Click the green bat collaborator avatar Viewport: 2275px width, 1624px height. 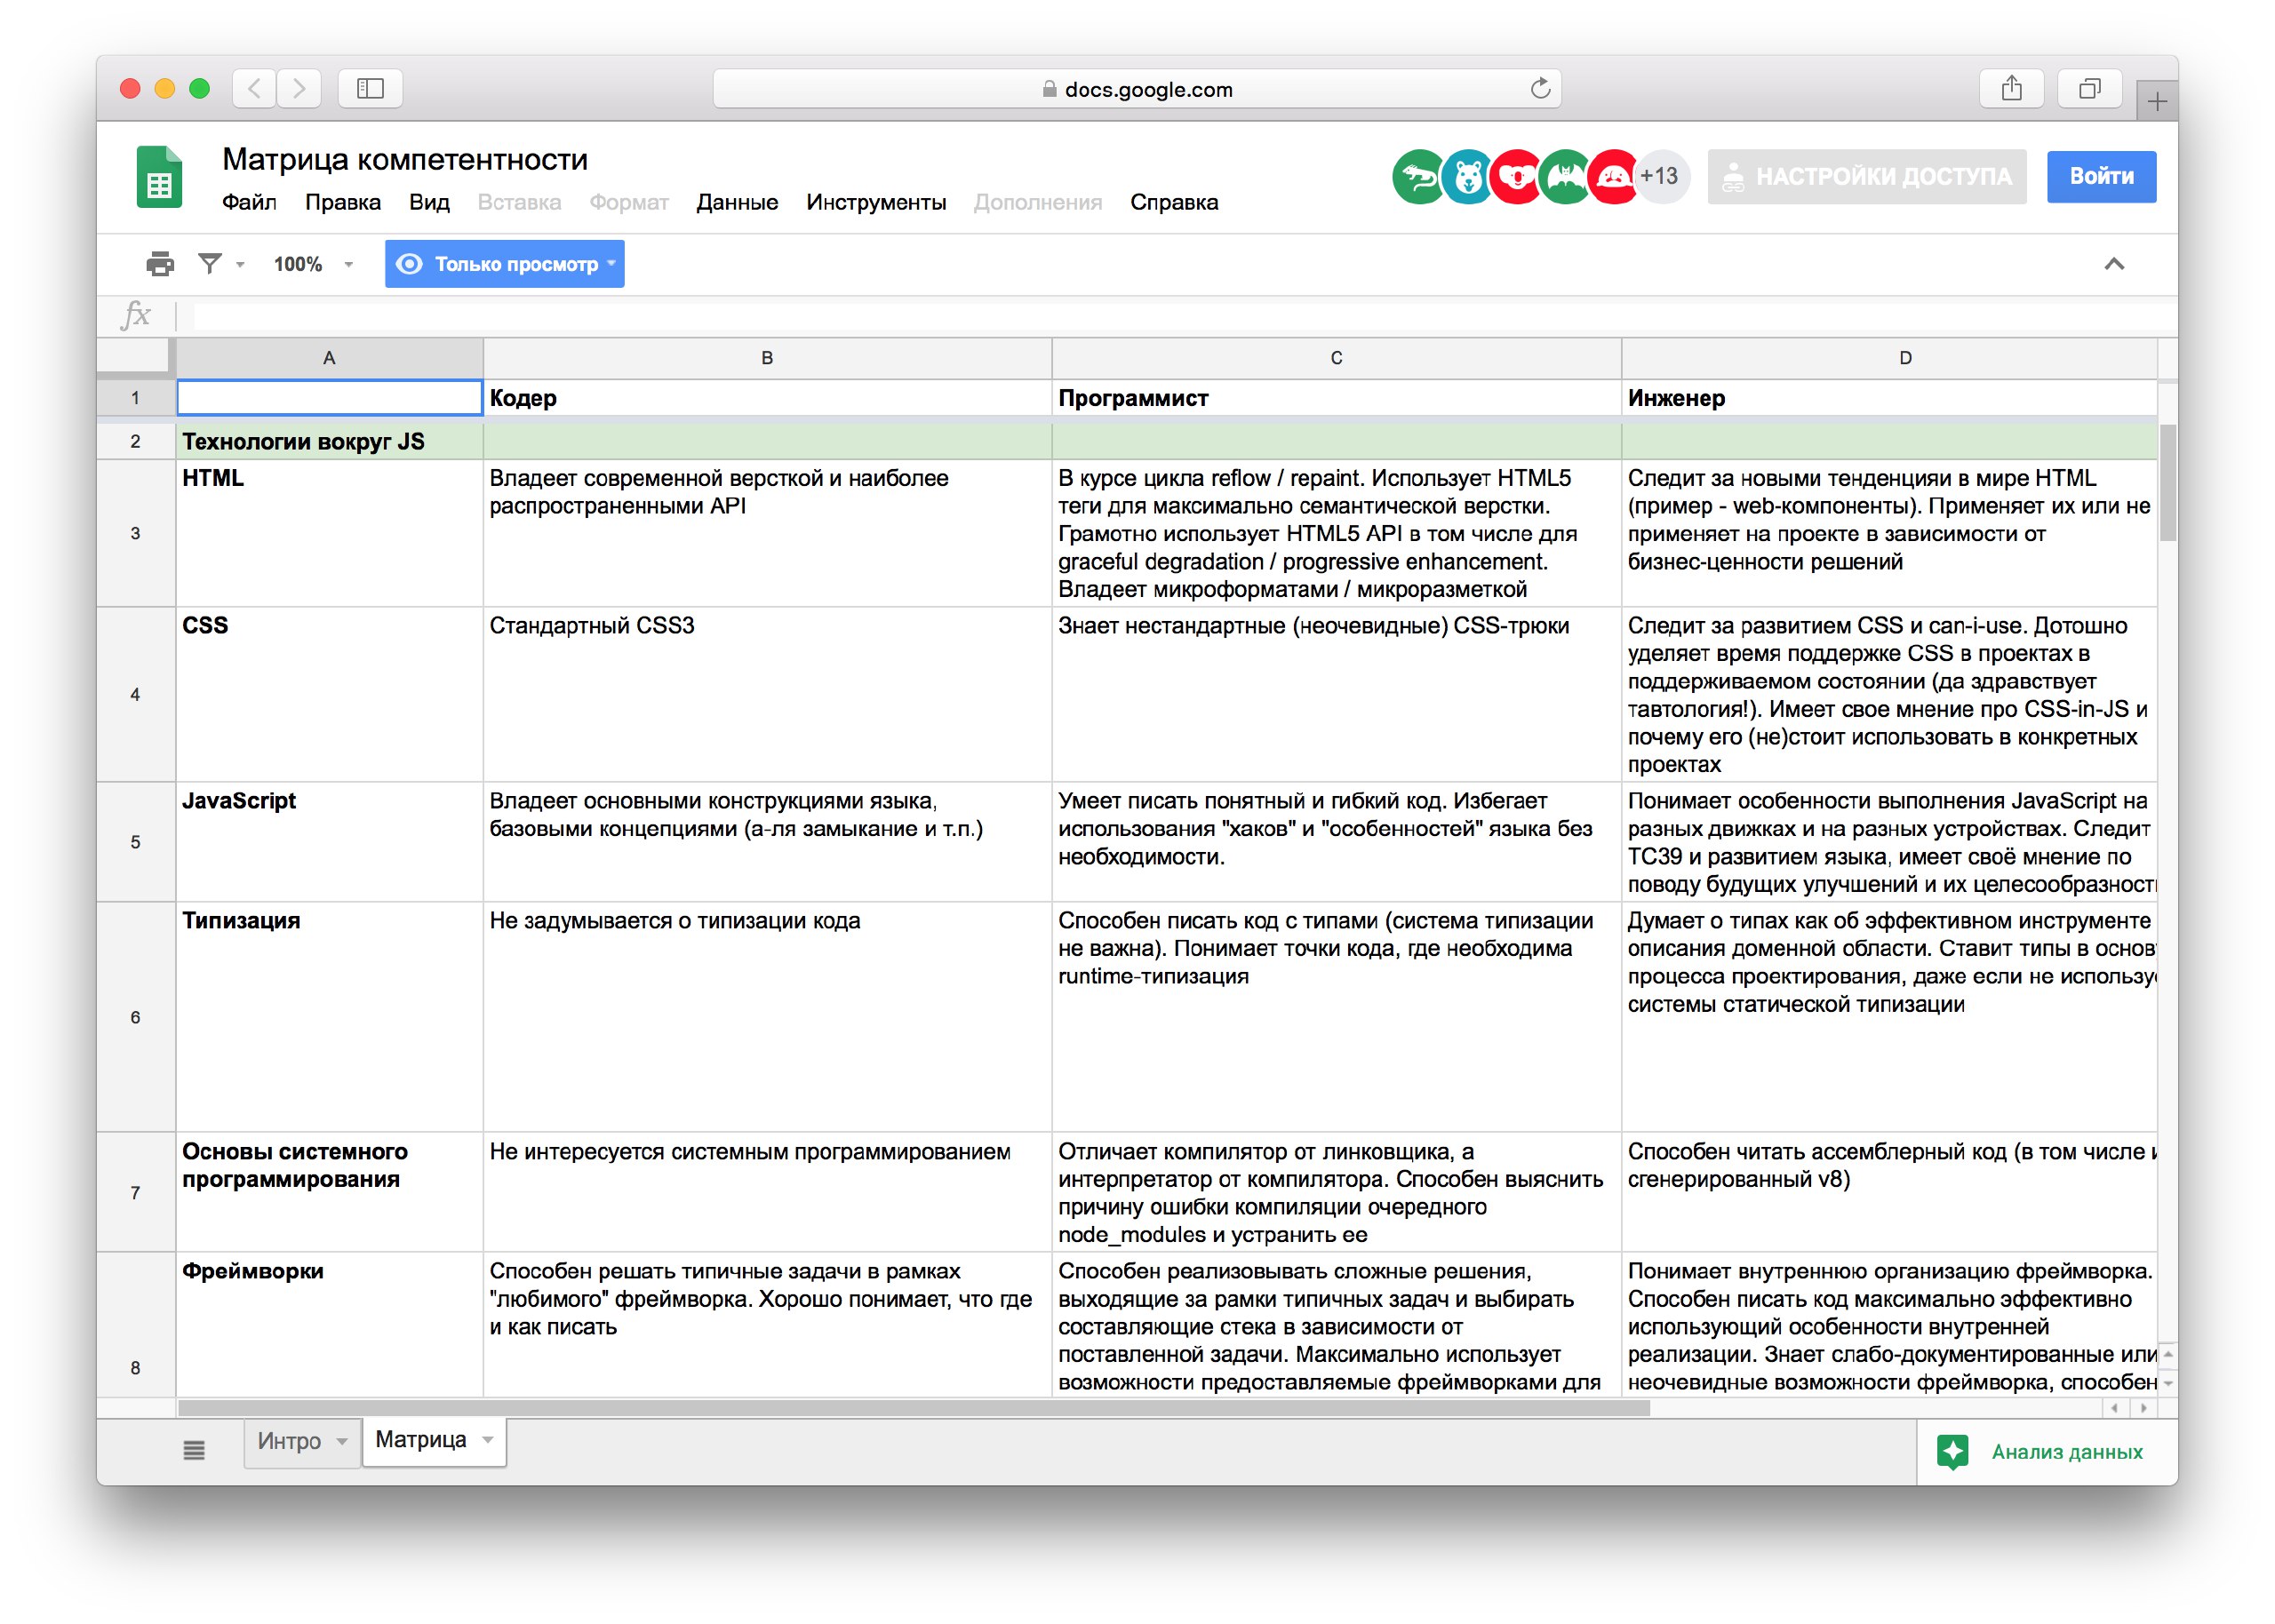coord(1565,177)
